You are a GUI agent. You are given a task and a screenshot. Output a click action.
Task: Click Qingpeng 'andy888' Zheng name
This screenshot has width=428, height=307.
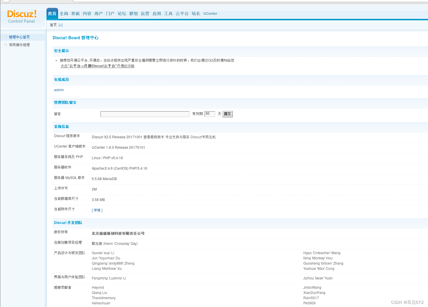(x=113, y=263)
